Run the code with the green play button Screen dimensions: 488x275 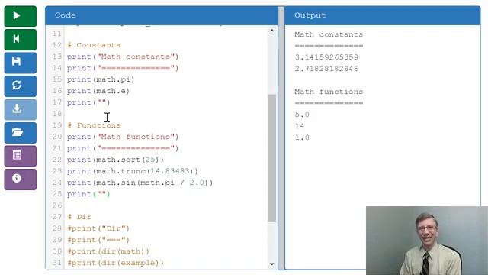[x=21, y=16]
